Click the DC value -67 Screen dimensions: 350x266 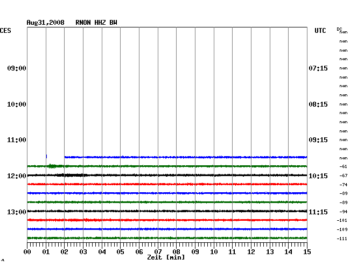click(344, 176)
